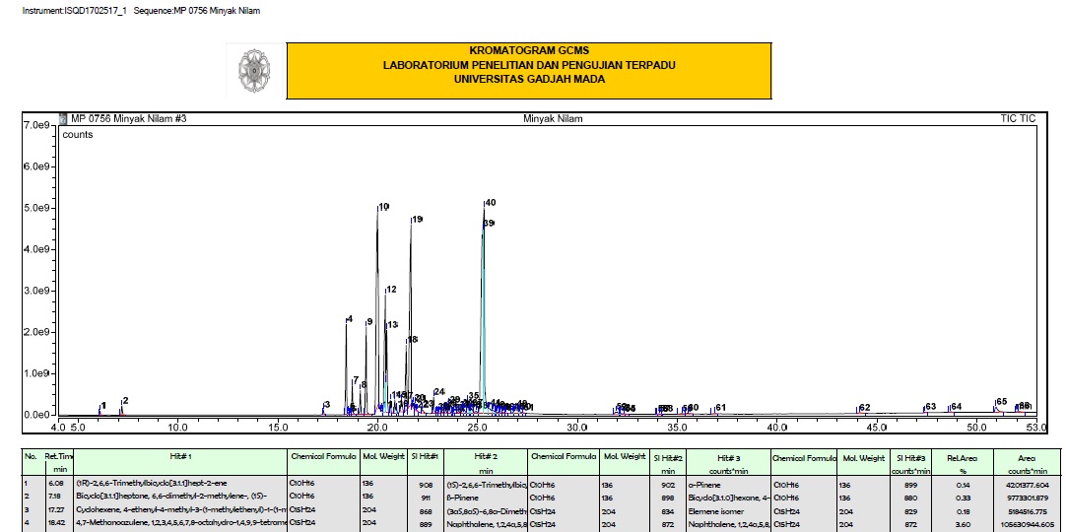This screenshot has height=532, width=1066.
Task: Click the area value 4201377.604
Action: point(1030,486)
